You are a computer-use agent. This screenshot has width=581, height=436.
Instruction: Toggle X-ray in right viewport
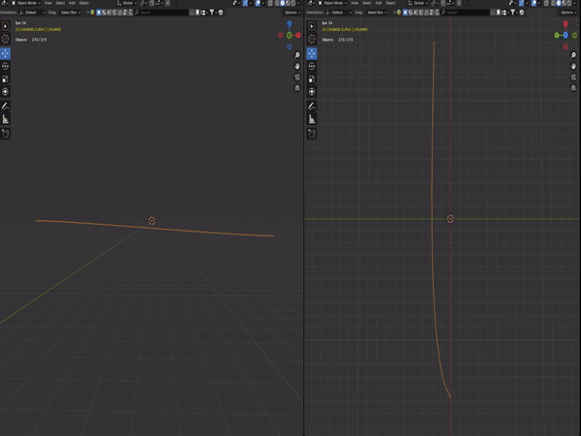[x=546, y=3]
